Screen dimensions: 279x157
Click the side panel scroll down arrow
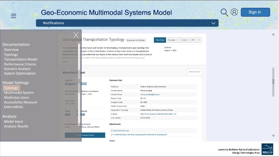pyautogui.click(x=79, y=124)
